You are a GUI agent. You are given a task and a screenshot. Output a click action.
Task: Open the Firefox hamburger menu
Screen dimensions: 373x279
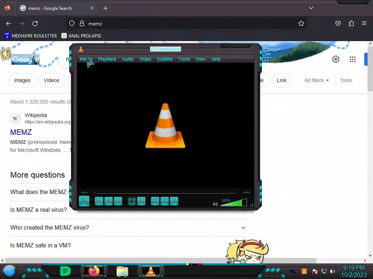tap(364, 24)
